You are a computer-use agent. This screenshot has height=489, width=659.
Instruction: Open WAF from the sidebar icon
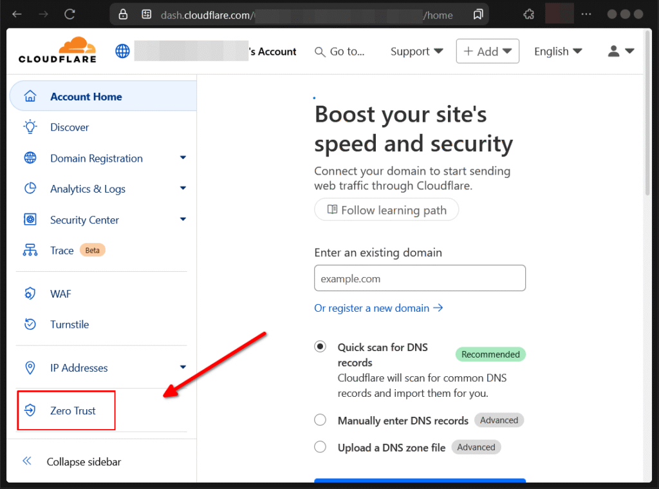(30, 293)
